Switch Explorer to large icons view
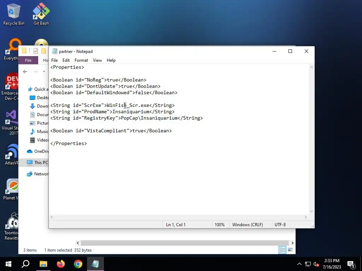Screen dimensions: 362x271 click(x=290, y=250)
